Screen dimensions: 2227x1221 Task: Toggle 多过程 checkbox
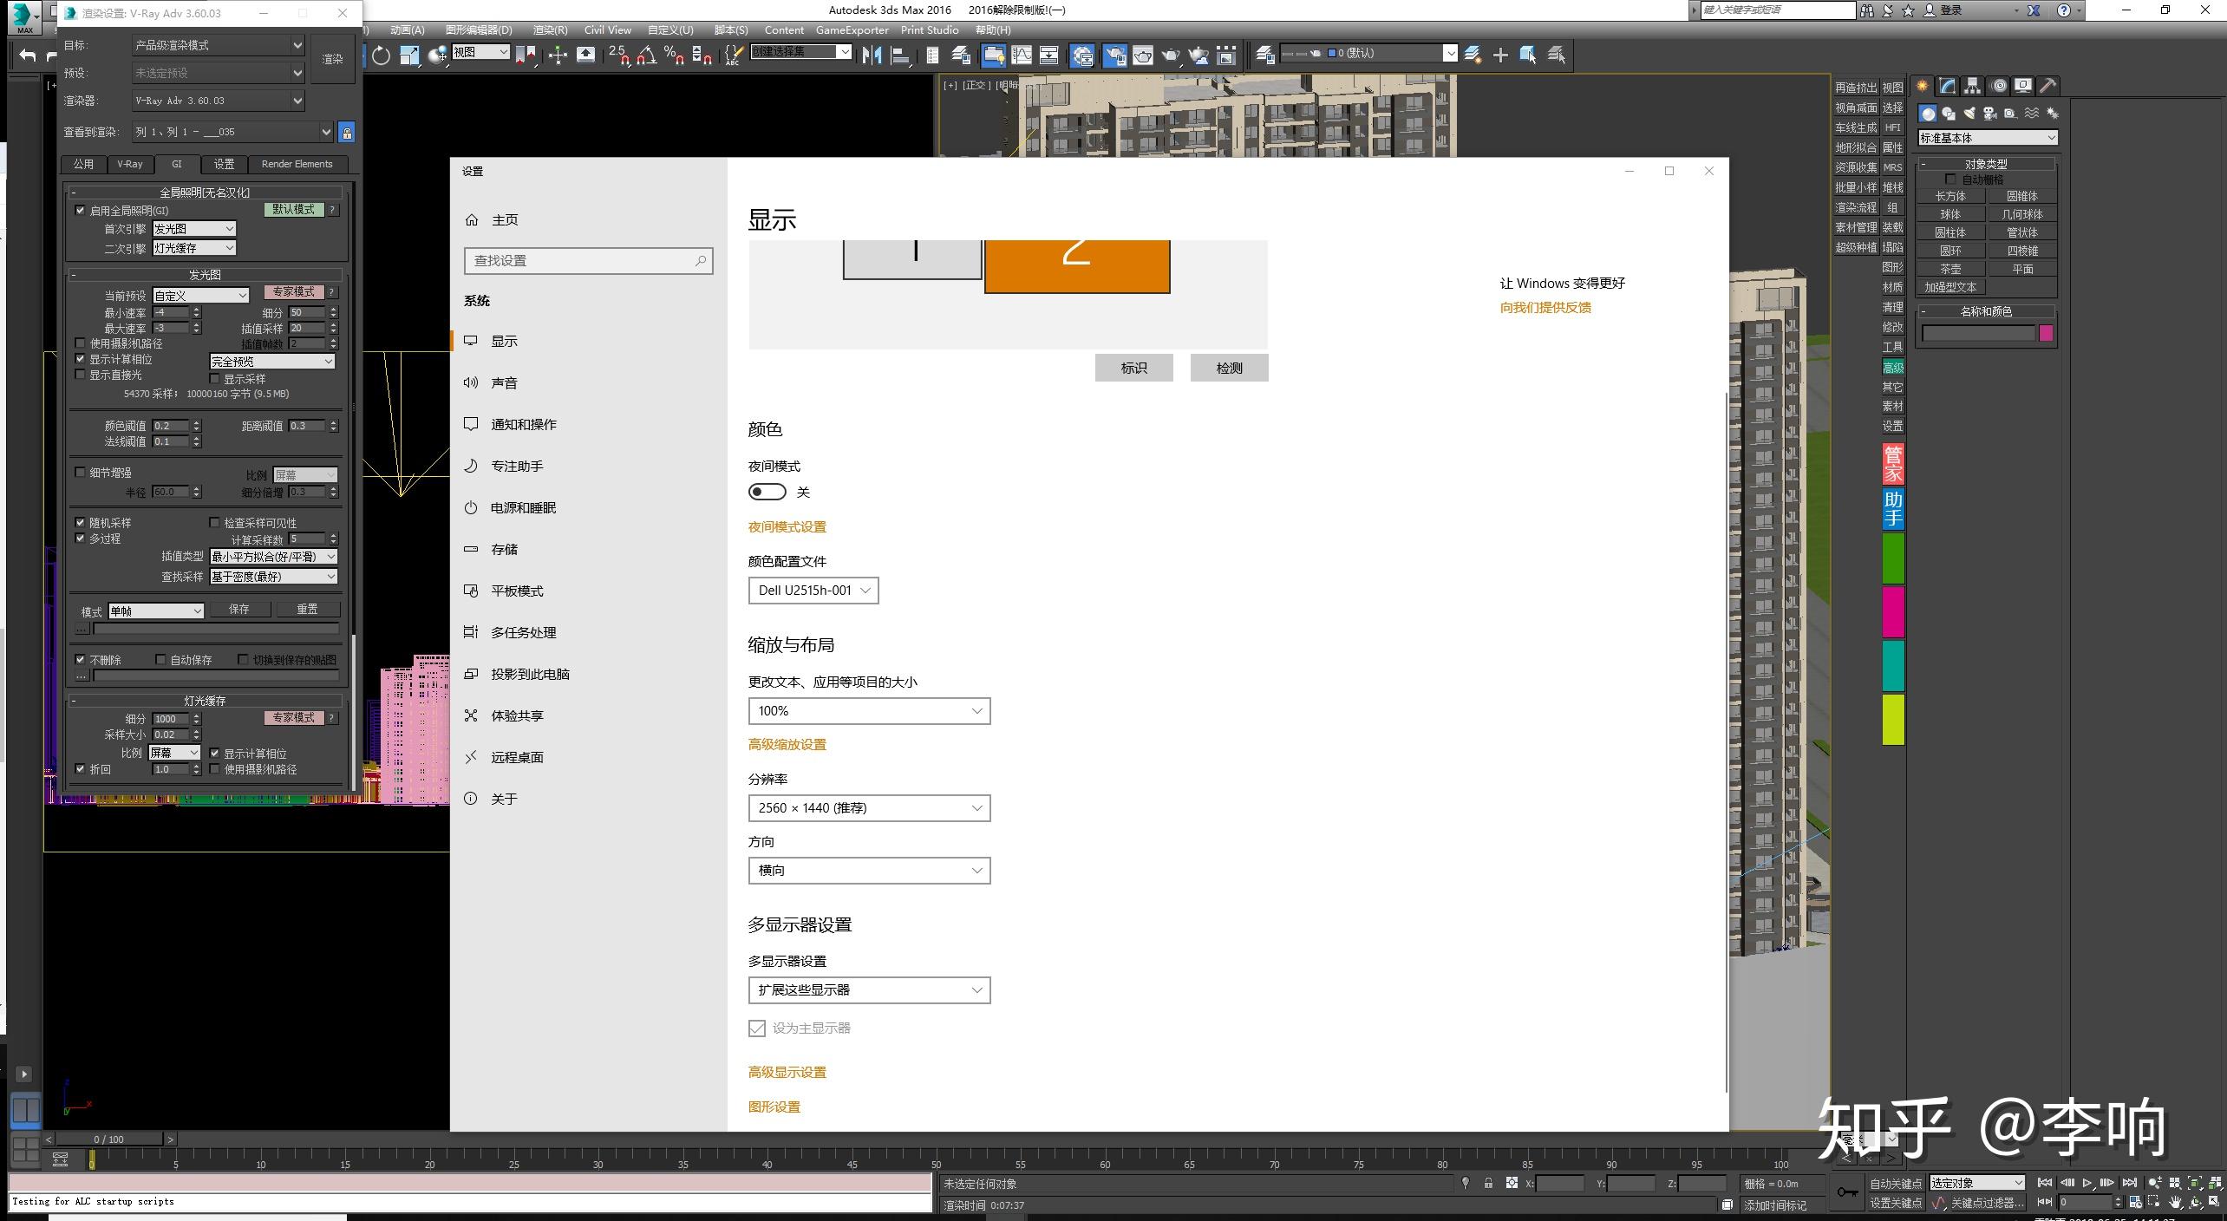click(x=80, y=539)
